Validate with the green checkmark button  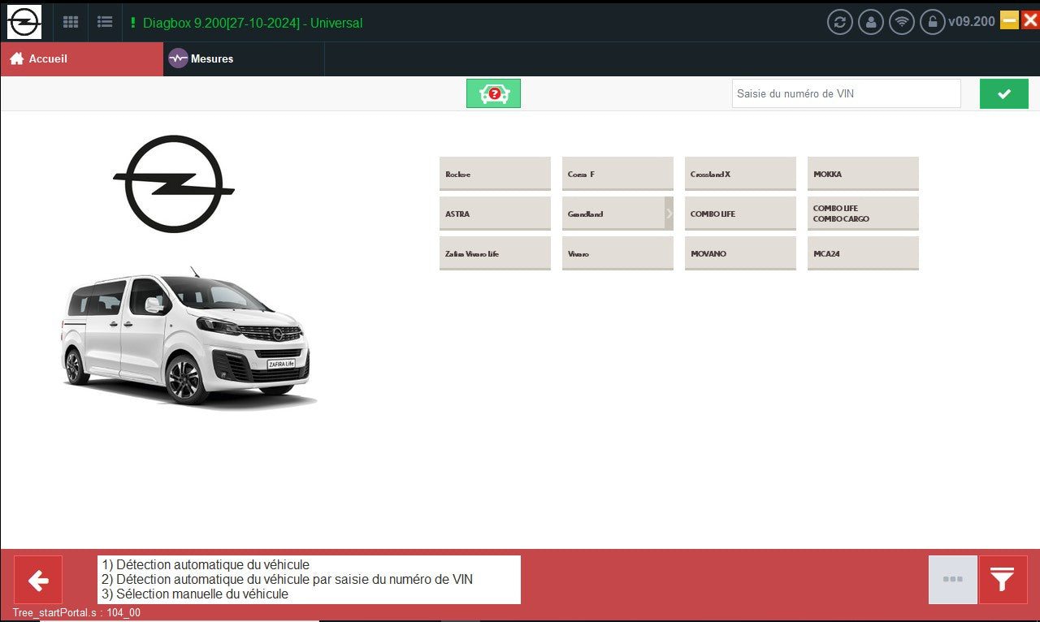[x=1003, y=93]
